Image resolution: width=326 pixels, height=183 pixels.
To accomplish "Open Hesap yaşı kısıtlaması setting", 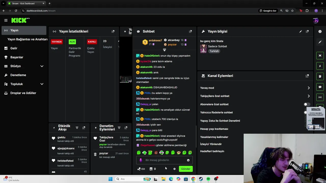I will click(x=214, y=129).
